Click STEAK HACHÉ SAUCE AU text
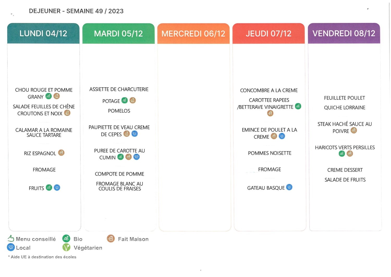 tap(345, 124)
